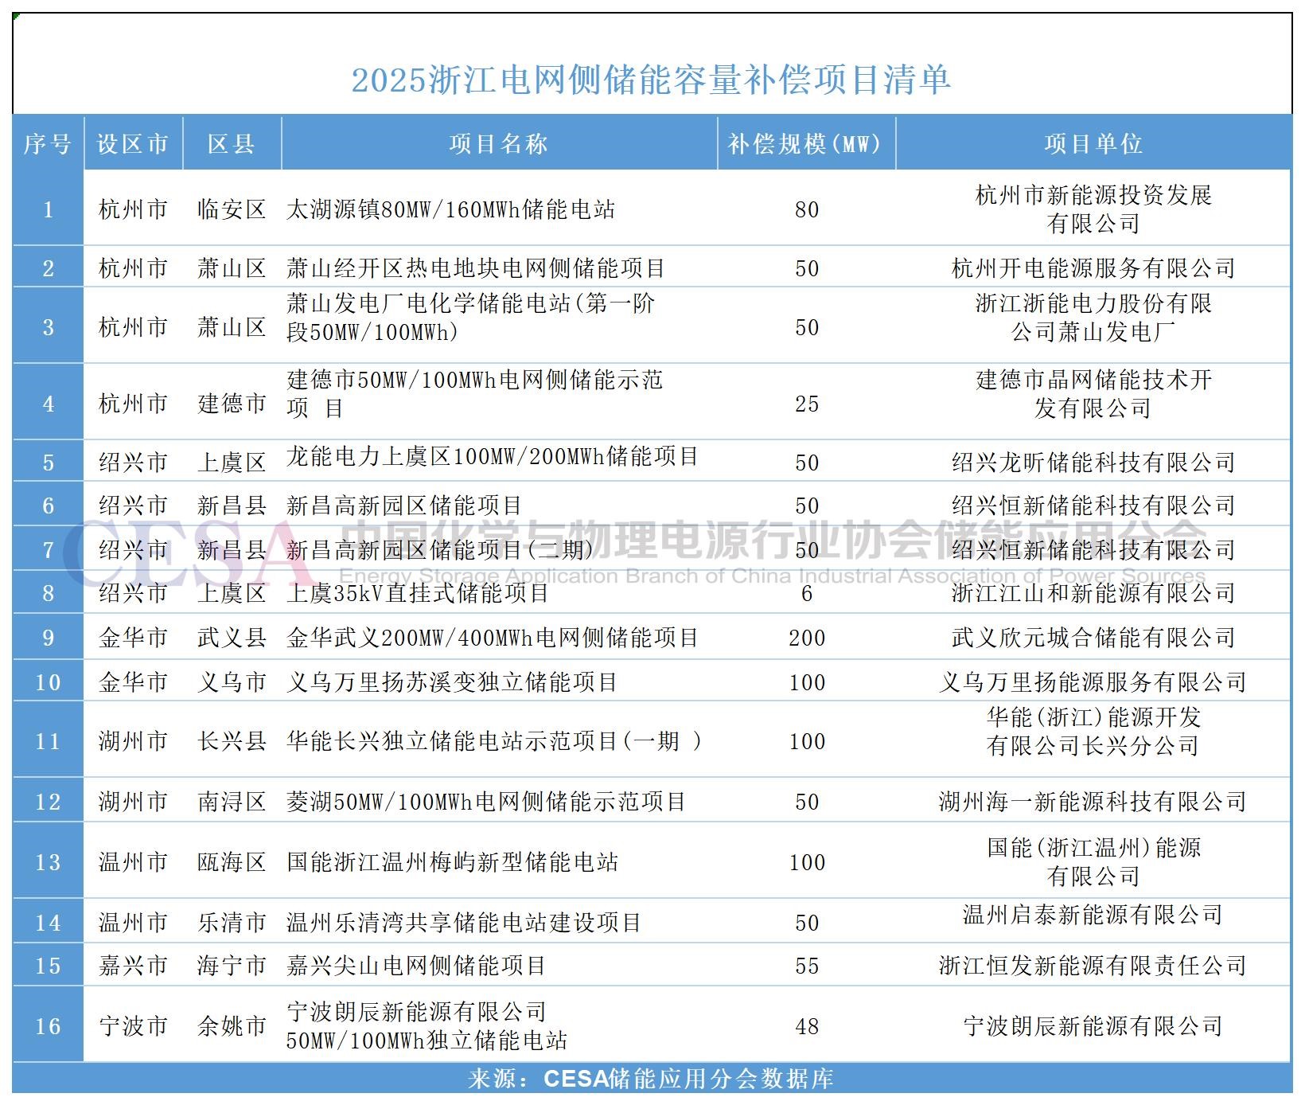
Task: Click the 设区市 column header
Action: coord(133,144)
